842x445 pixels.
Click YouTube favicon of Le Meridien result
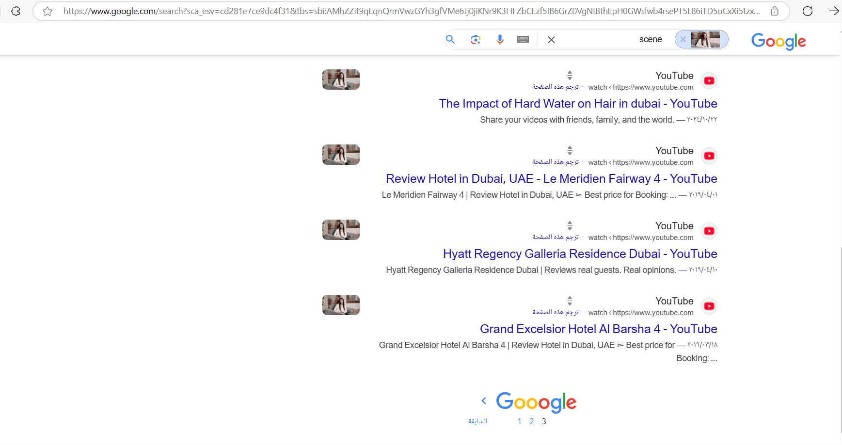point(709,156)
